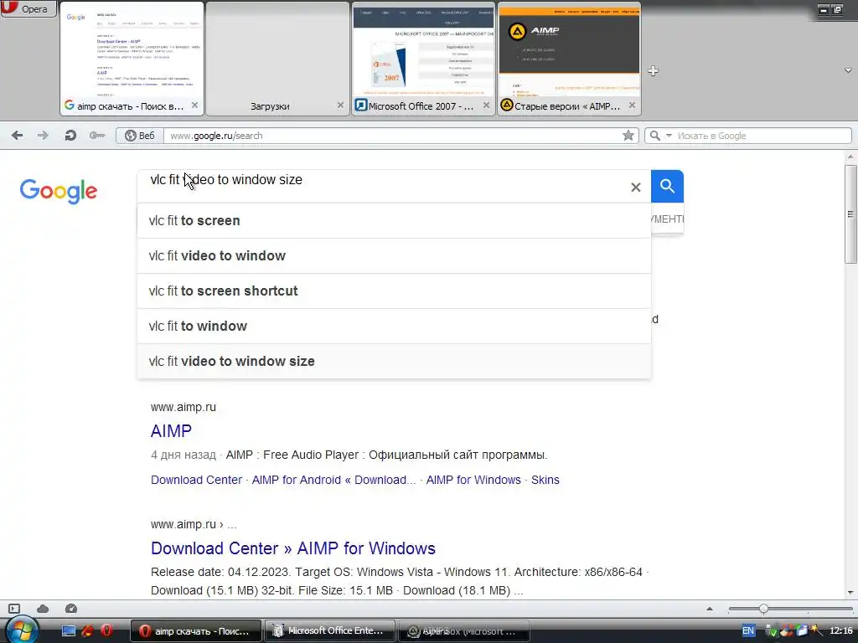Open Microsoft Office Enterprise taskbar button
Screen dimensions: 858x643
pyautogui.click(x=330, y=631)
